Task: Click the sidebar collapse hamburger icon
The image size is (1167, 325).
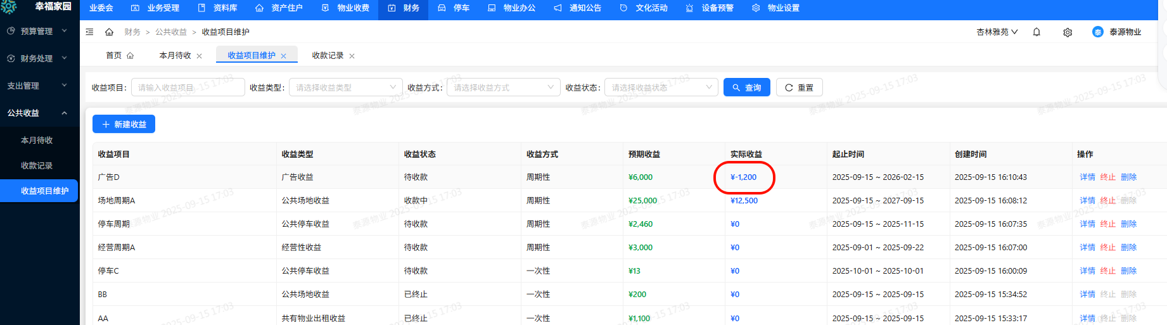Action: coord(89,32)
